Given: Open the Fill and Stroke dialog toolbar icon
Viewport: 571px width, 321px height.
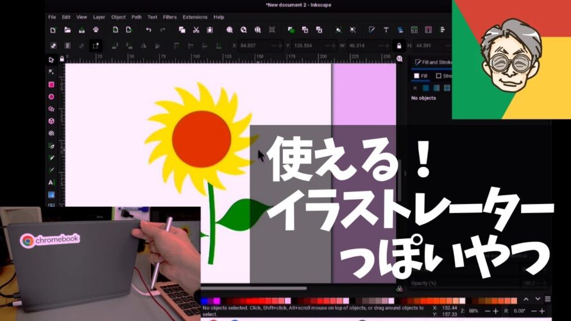Looking at the screenshot, I should coord(371,30).
